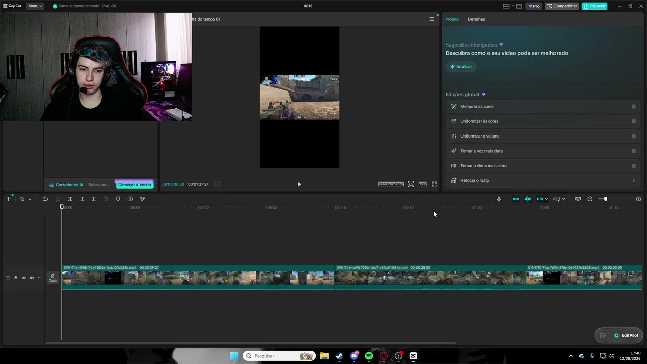Enter fullscreen preview mode
This screenshot has height=364, width=647.
pyautogui.click(x=434, y=184)
